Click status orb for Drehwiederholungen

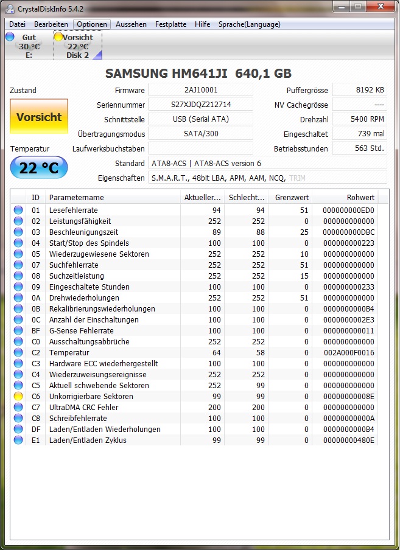pos(18,298)
